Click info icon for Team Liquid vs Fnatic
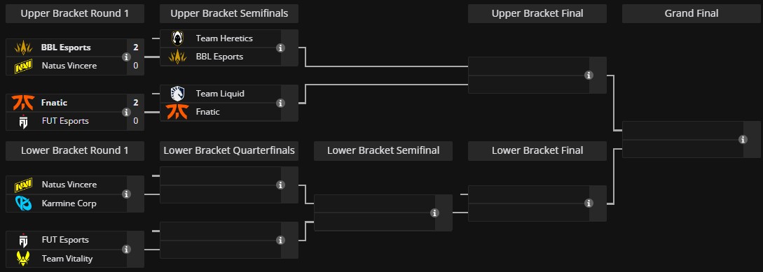This screenshot has width=763, height=272. (280, 103)
